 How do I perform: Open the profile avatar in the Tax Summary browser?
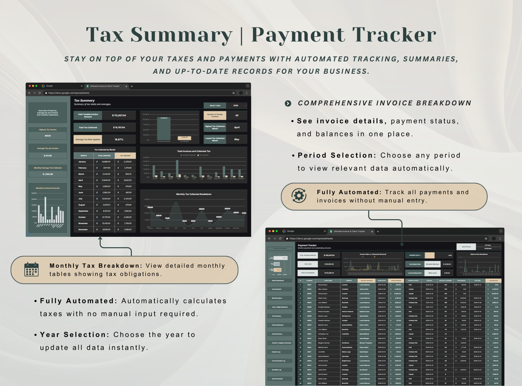point(241,93)
